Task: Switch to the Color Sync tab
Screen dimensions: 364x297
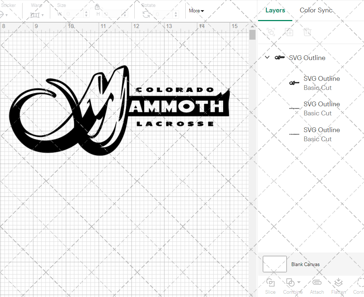Action: tap(316, 10)
